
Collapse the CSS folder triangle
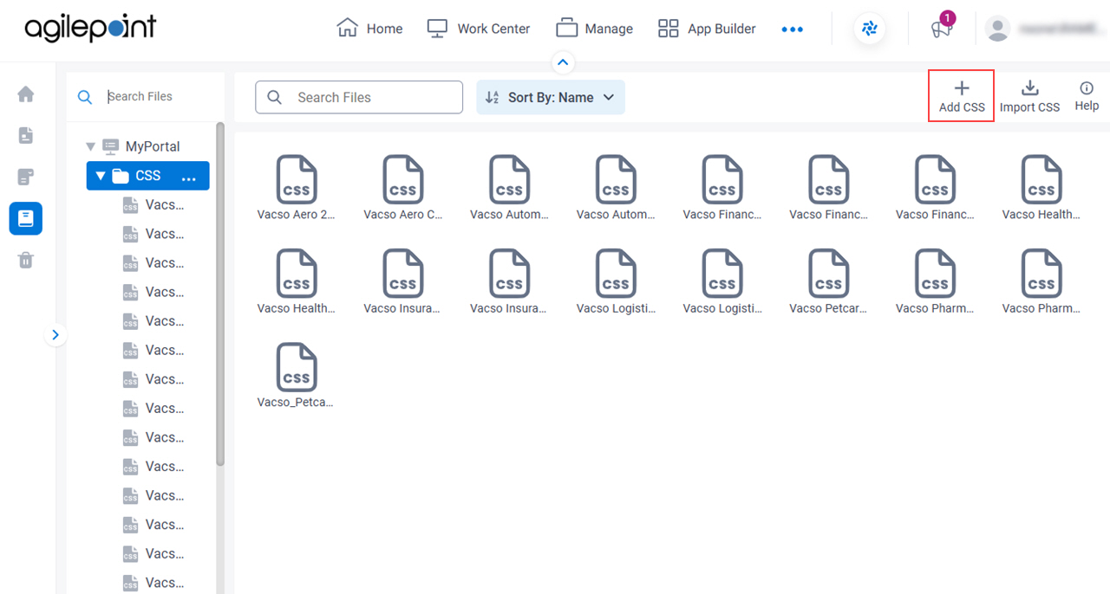pos(101,176)
